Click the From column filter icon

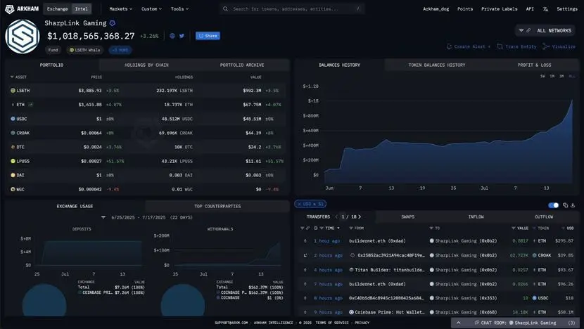[351, 228]
